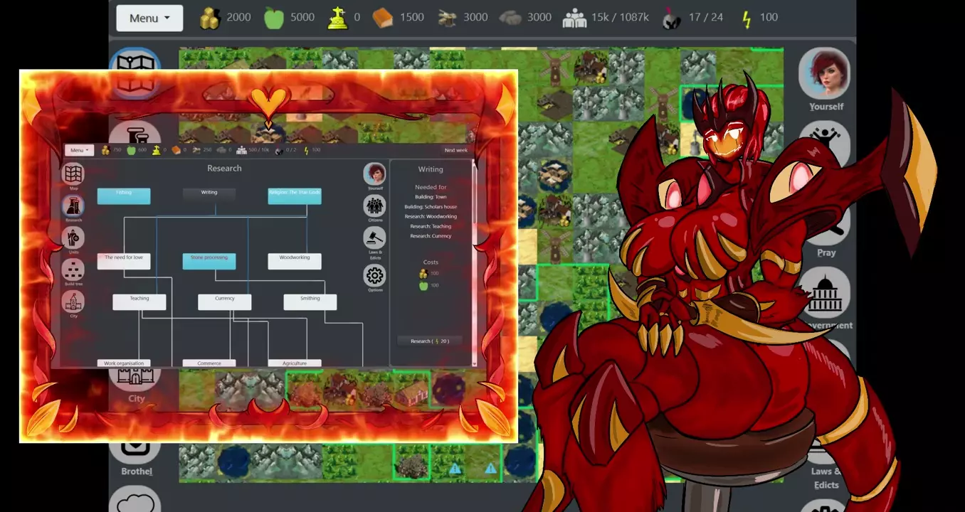Open the Options gear icon
The image size is (965, 512).
point(374,276)
